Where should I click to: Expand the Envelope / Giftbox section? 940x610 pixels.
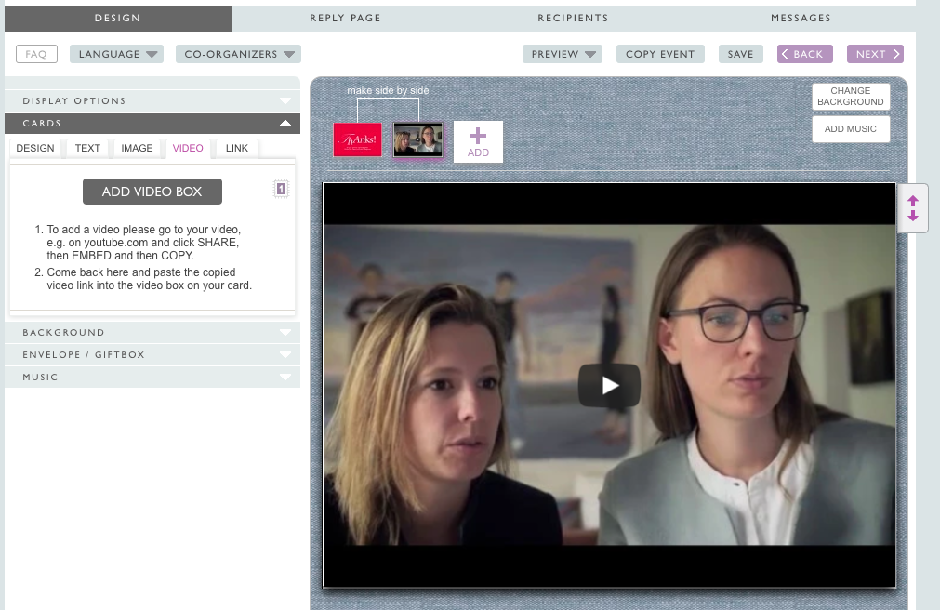[152, 354]
